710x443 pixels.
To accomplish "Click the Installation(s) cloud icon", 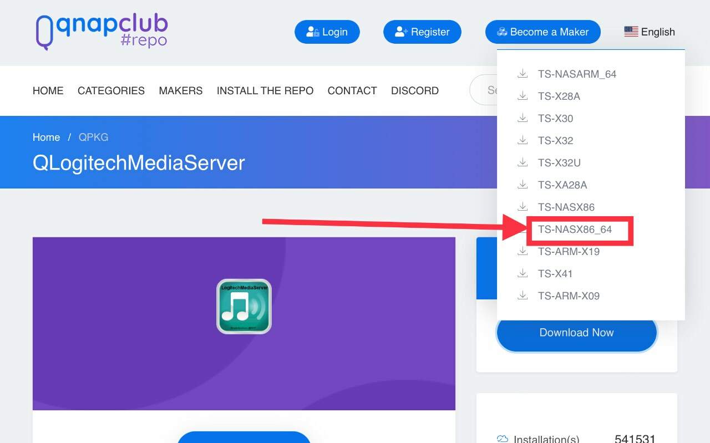I will pos(503,439).
